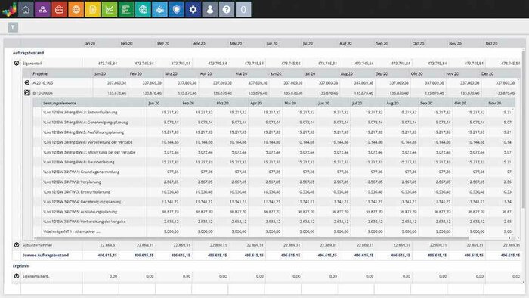Select the BW-7: Mitwirkung bei der Vergabe row
The image size is (529, 298).
[x=274, y=152]
